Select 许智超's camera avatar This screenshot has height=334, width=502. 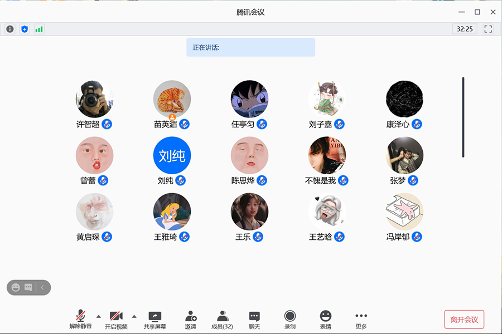[x=94, y=99]
